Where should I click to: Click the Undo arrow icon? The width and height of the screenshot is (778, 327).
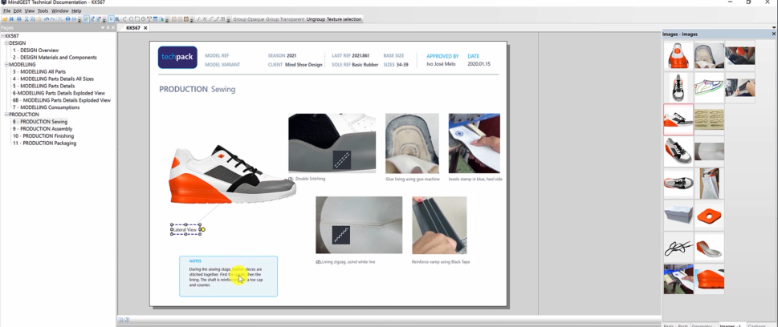point(47,19)
